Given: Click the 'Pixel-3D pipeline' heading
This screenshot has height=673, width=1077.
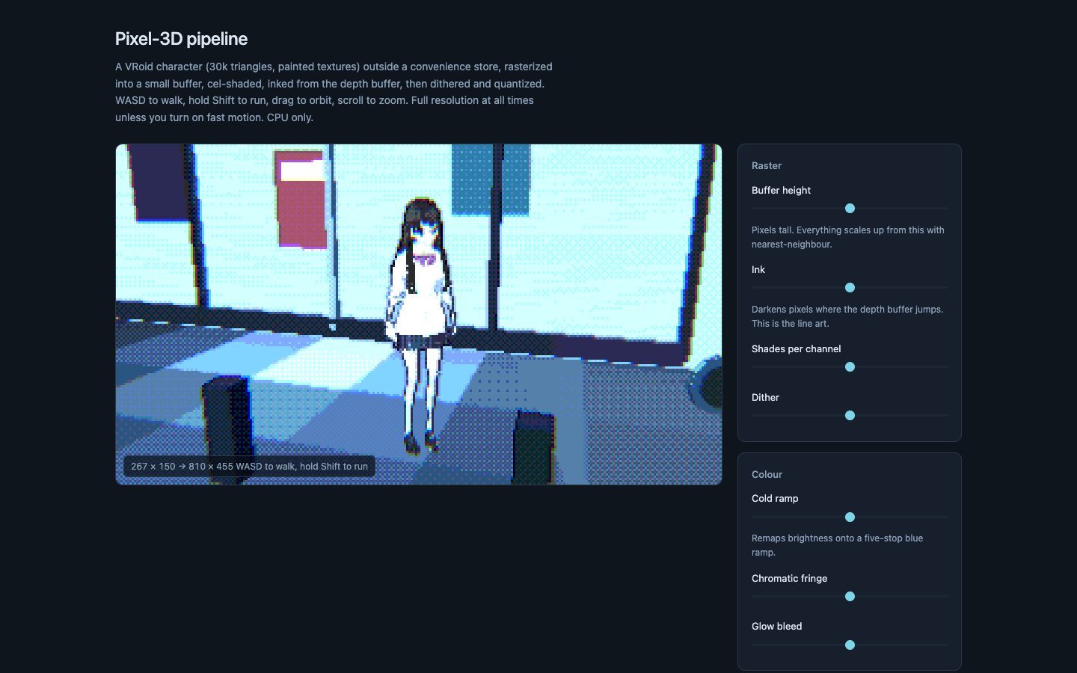Looking at the screenshot, I should pyautogui.click(x=181, y=39).
